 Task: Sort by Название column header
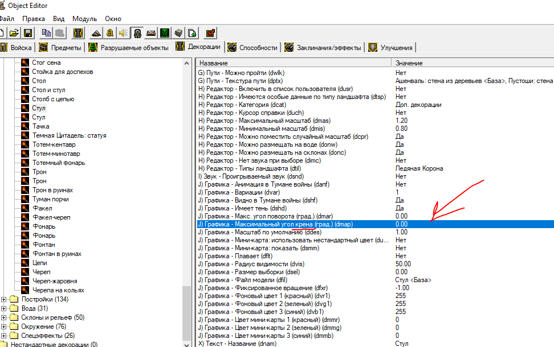pyautogui.click(x=294, y=63)
